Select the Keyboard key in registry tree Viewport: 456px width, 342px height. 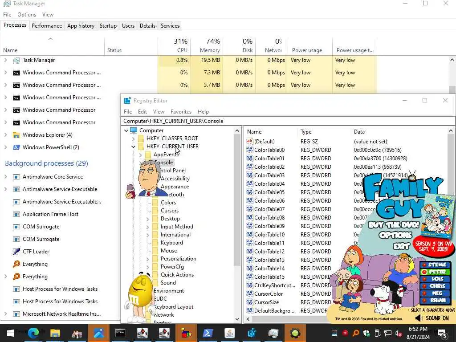[171, 243]
